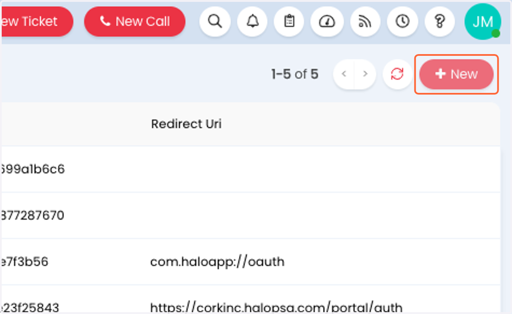Refresh the list with the red arrows icon
The image size is (512, 314).
click(397, 74)
